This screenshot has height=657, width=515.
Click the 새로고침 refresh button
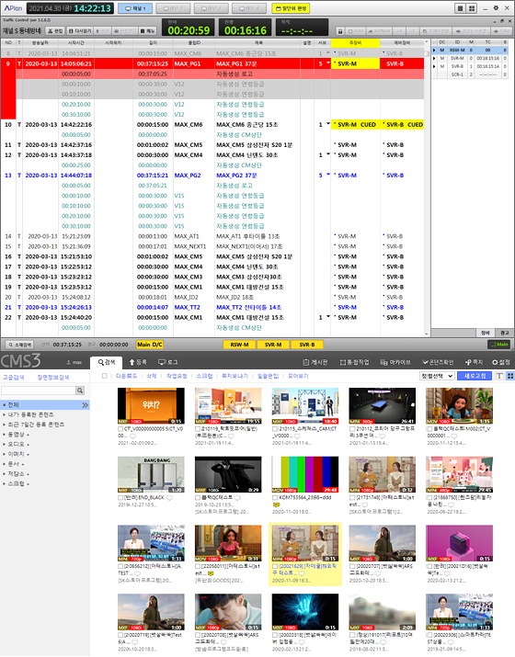click(x=475, y=376)
